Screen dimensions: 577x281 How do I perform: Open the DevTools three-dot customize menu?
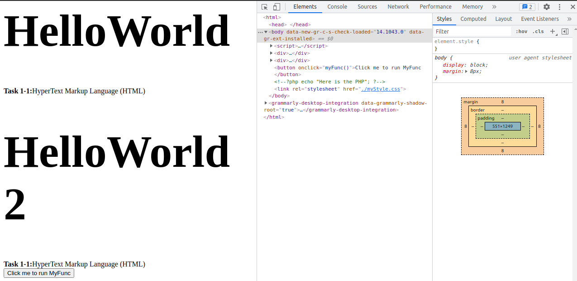click(559, 7)
